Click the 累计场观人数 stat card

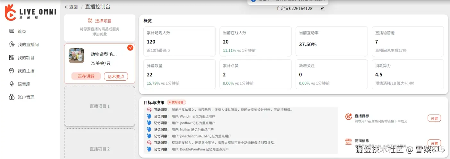179,42
